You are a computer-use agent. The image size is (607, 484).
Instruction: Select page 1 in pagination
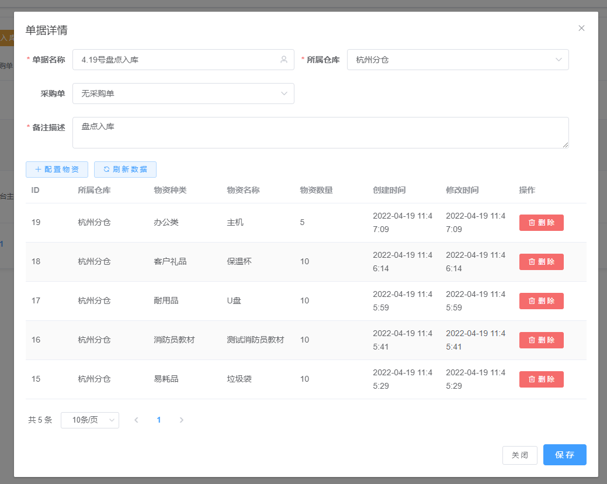(159, 420)
